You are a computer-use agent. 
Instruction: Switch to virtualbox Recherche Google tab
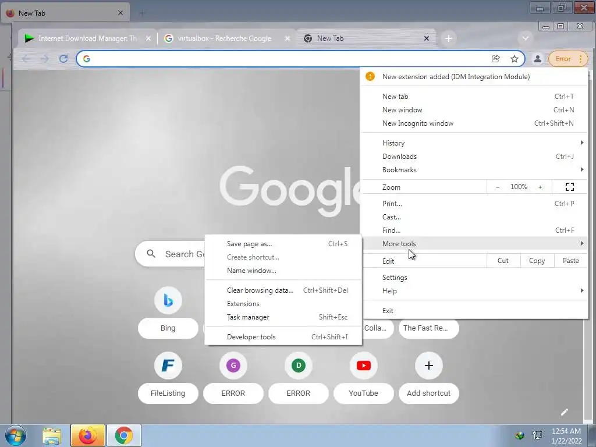[226, 38]
